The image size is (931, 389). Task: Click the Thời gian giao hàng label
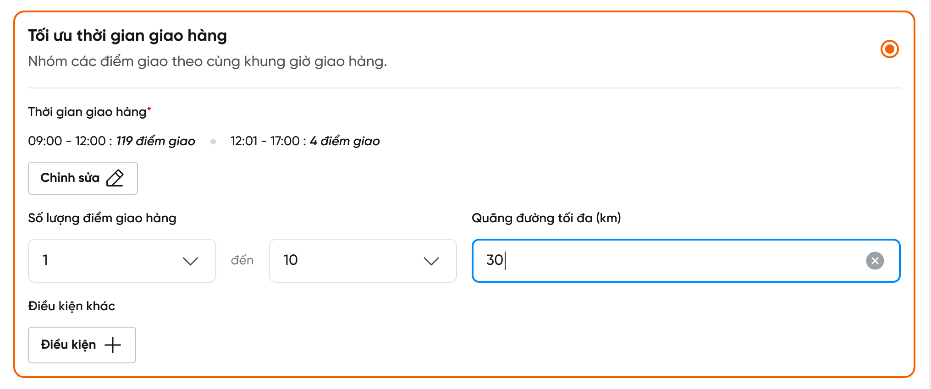[x=87, y=112]
